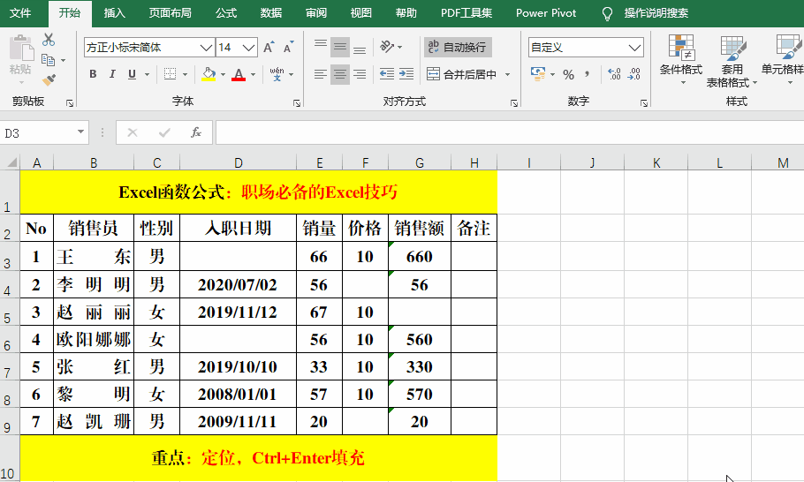Toggle bold formatting B
Screen dimensions: 804x482
[93, 74]
